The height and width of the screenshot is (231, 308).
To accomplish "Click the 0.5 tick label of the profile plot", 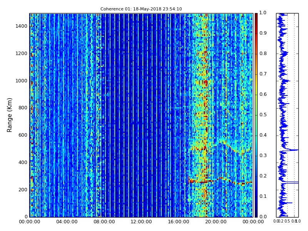I will pos(287,221).
